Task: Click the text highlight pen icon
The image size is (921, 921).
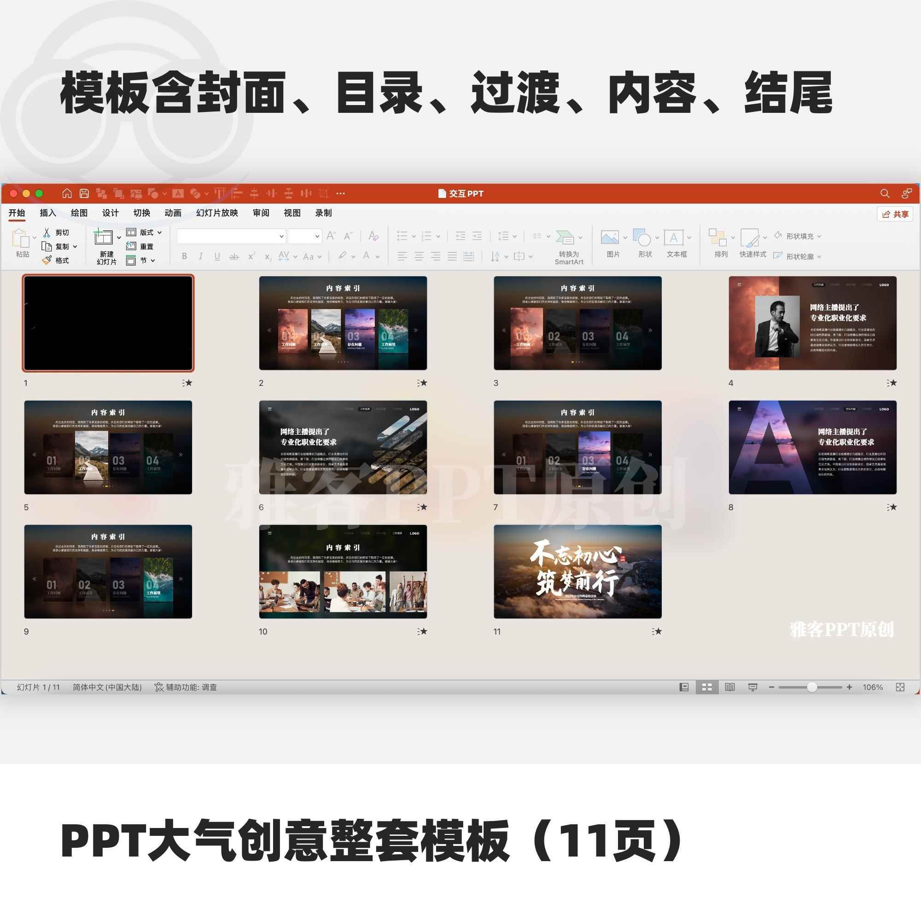Action: pos(342,256)
